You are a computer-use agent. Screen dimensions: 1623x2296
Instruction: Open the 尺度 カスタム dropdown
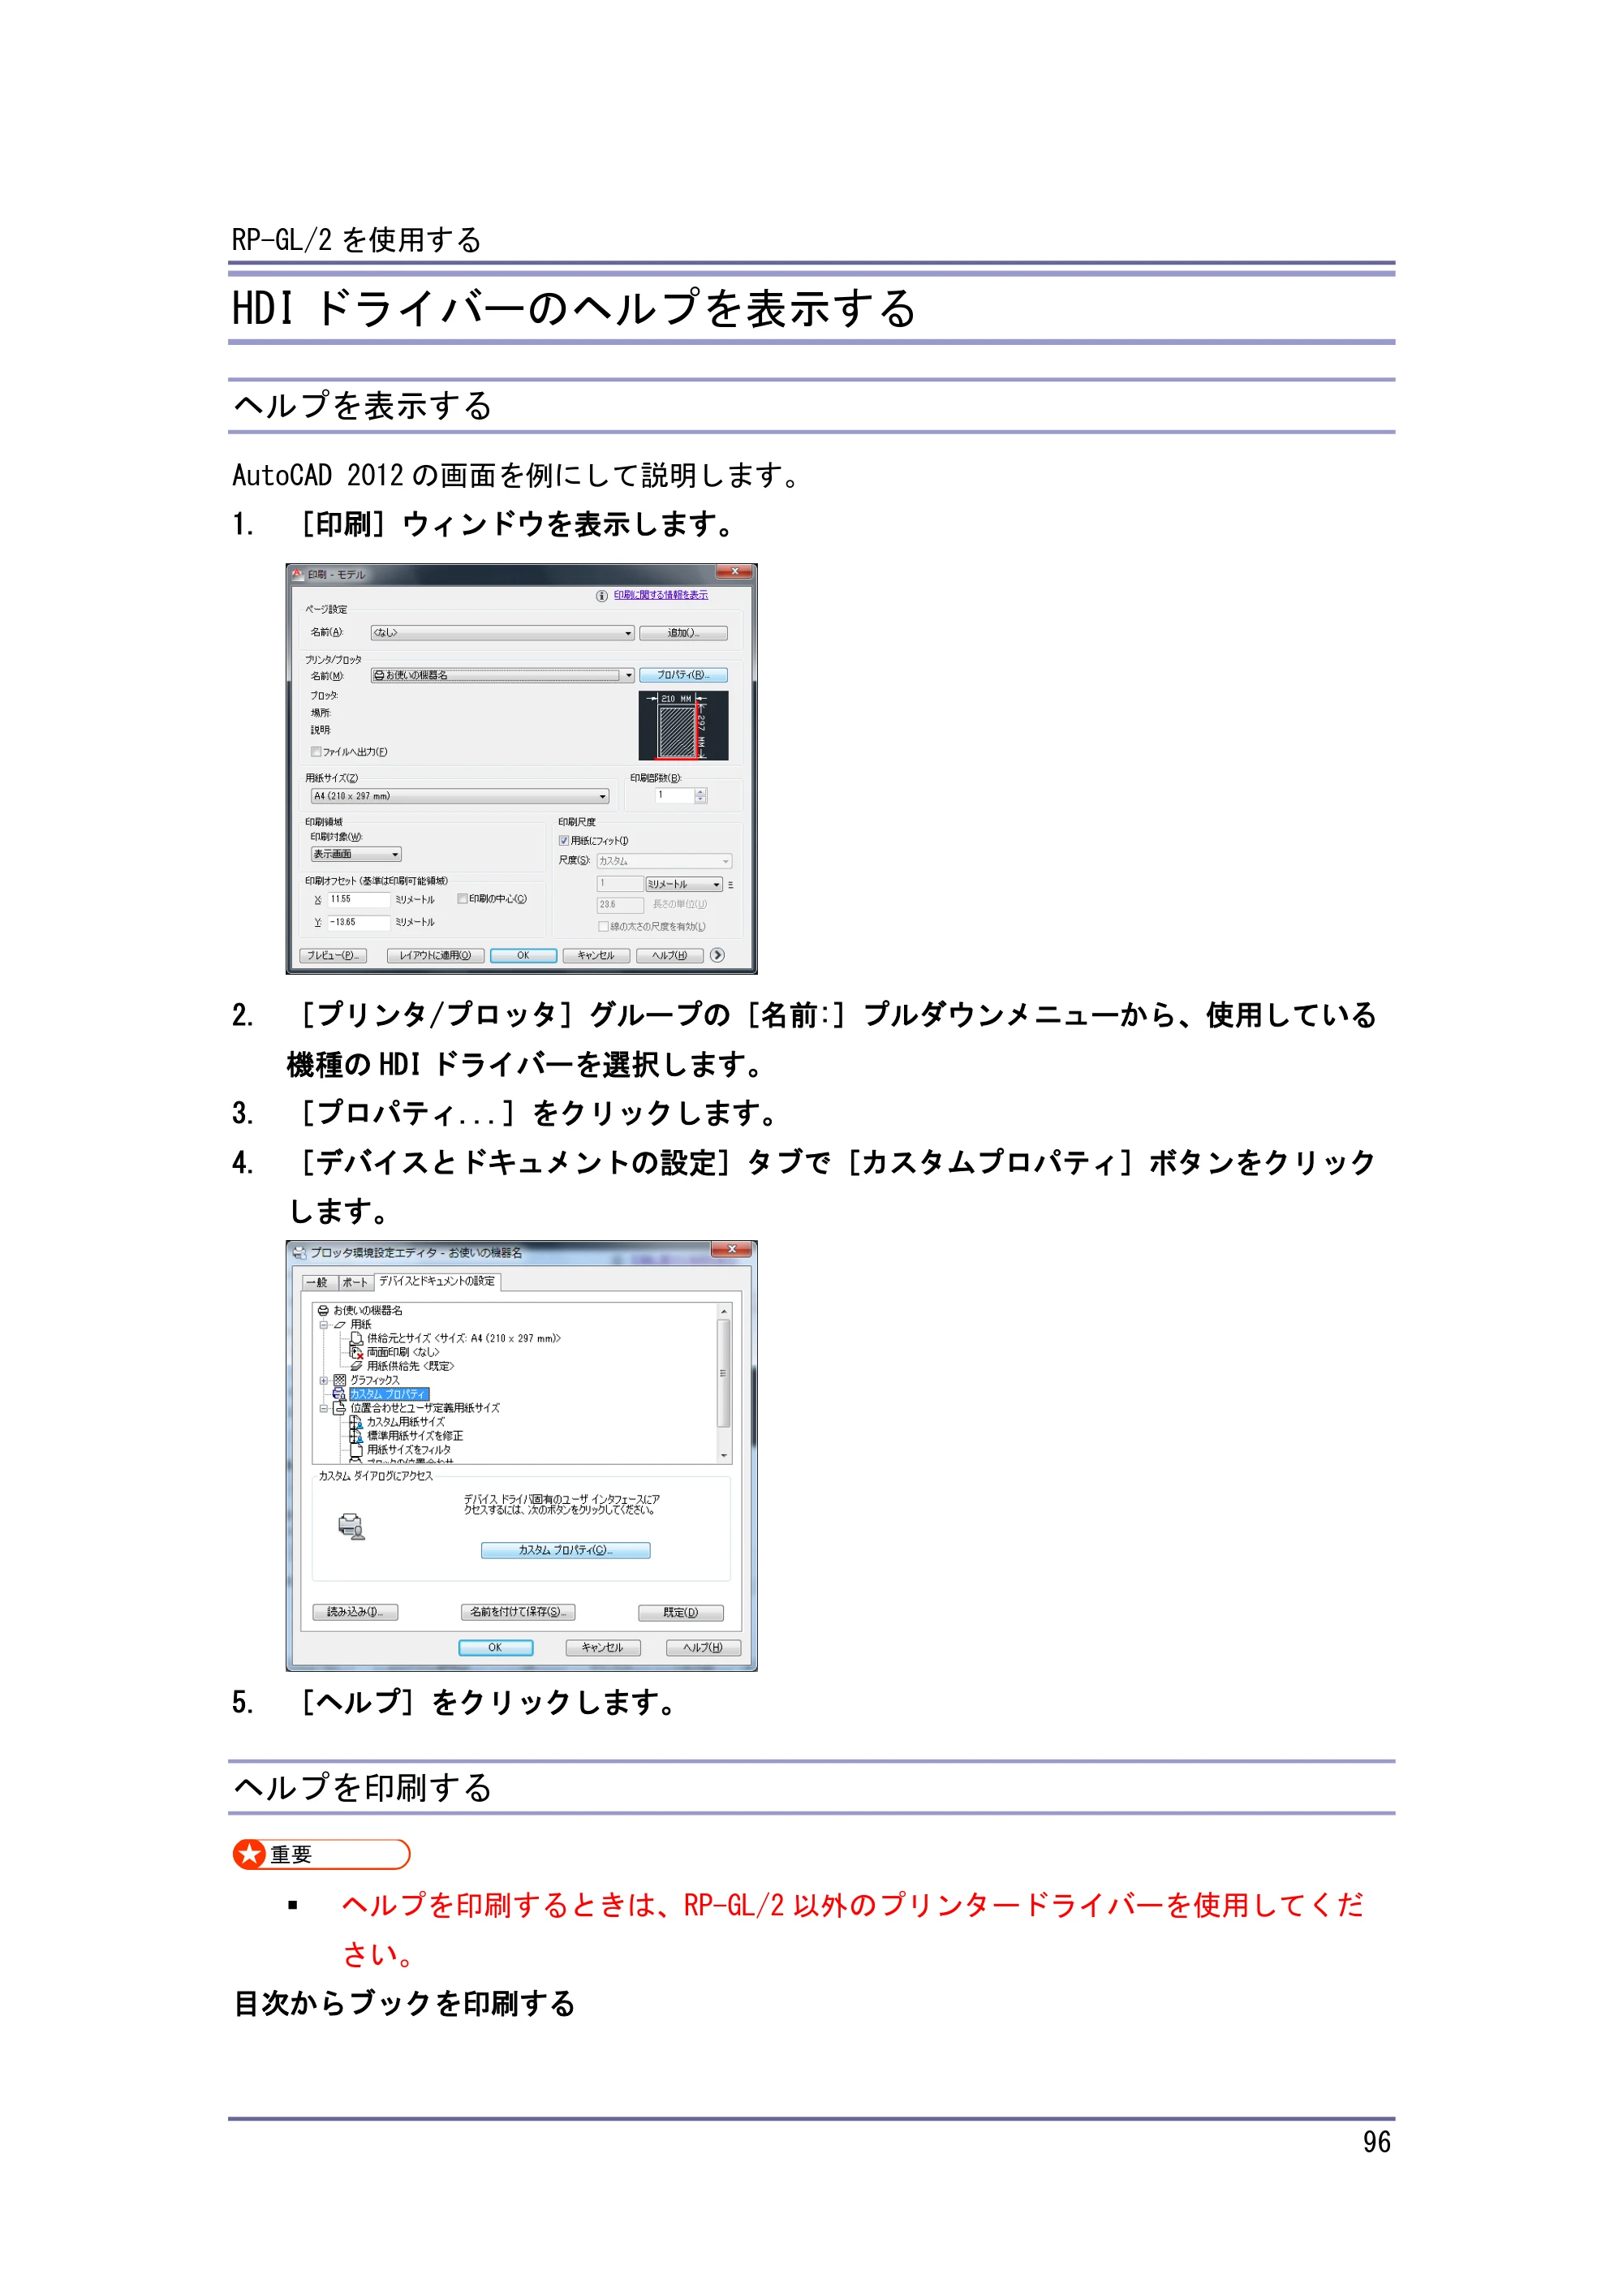[x=665, y=862]
